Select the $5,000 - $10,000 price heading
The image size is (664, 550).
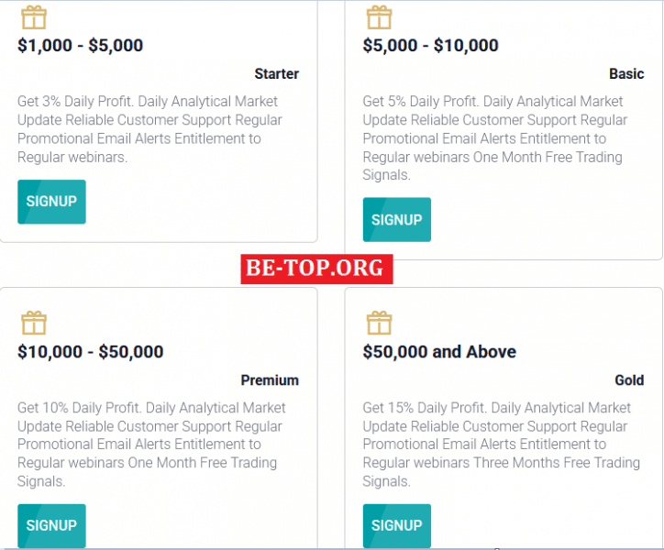pos(431,46)
